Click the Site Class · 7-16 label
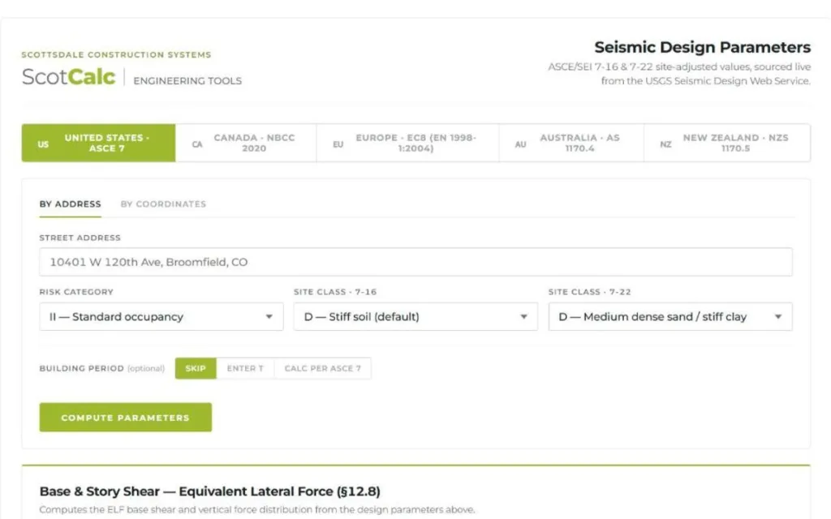Viewport: 831px width, 519px height. pos(335,292)
